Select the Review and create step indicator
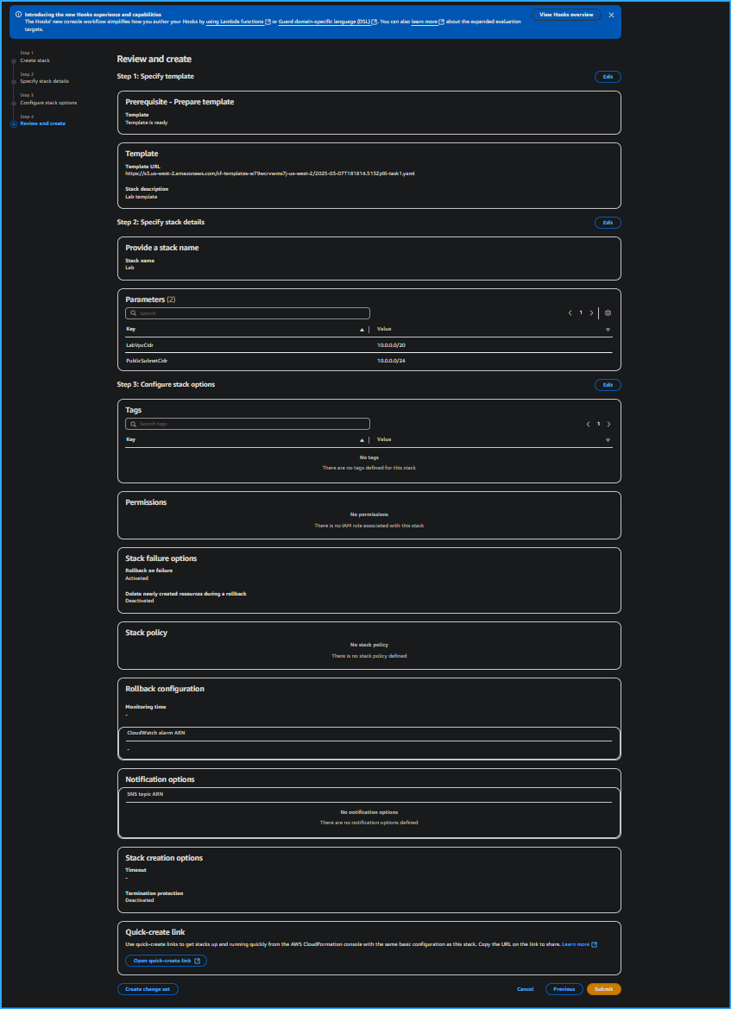 pos(41,123)
